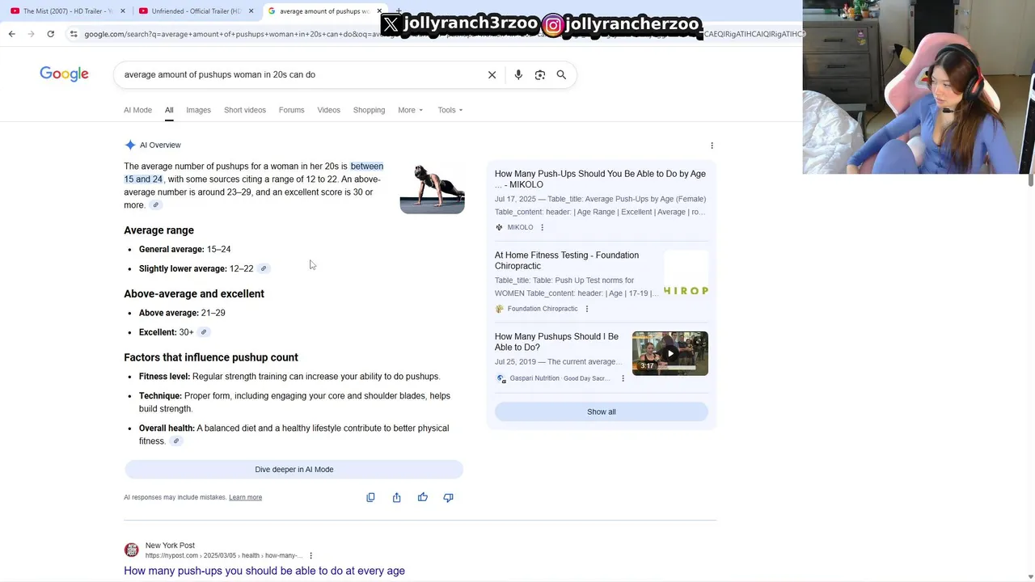
Task: Open Foundation Chiropractic result three-dot menu
Action: (x=587, y=309)
